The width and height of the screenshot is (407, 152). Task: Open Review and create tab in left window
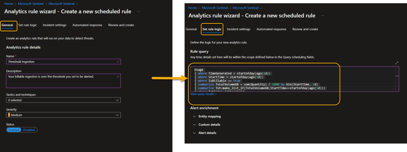point(121,25)
